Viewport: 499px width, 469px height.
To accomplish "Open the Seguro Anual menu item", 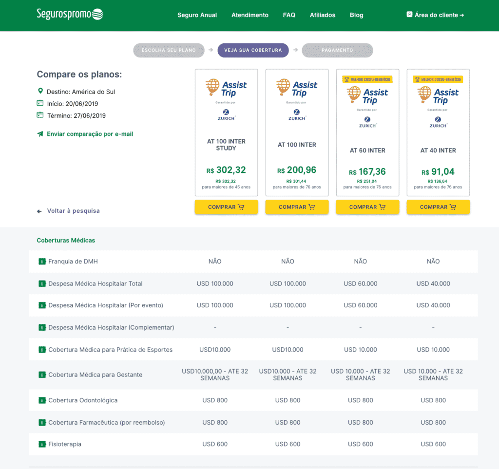I will (197, 15).
